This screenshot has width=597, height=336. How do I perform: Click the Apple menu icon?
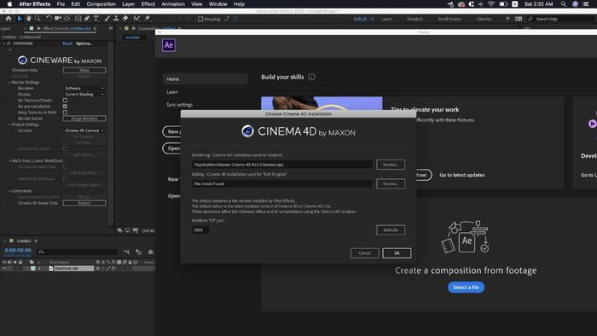click(9, 3)
